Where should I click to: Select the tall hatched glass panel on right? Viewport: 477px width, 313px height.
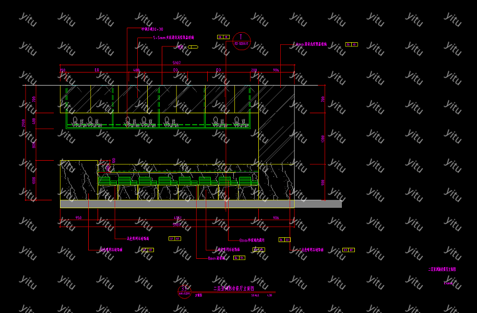276,124
